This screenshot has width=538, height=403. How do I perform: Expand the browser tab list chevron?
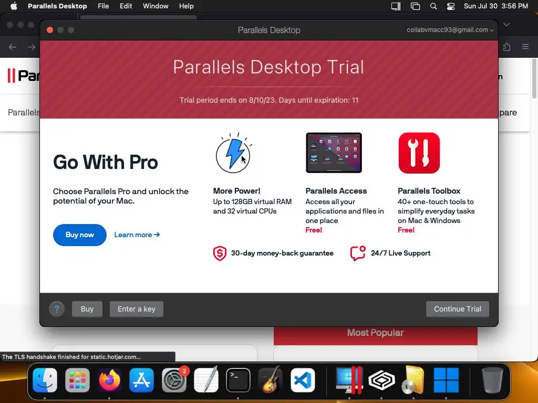[x=506, y=24]
